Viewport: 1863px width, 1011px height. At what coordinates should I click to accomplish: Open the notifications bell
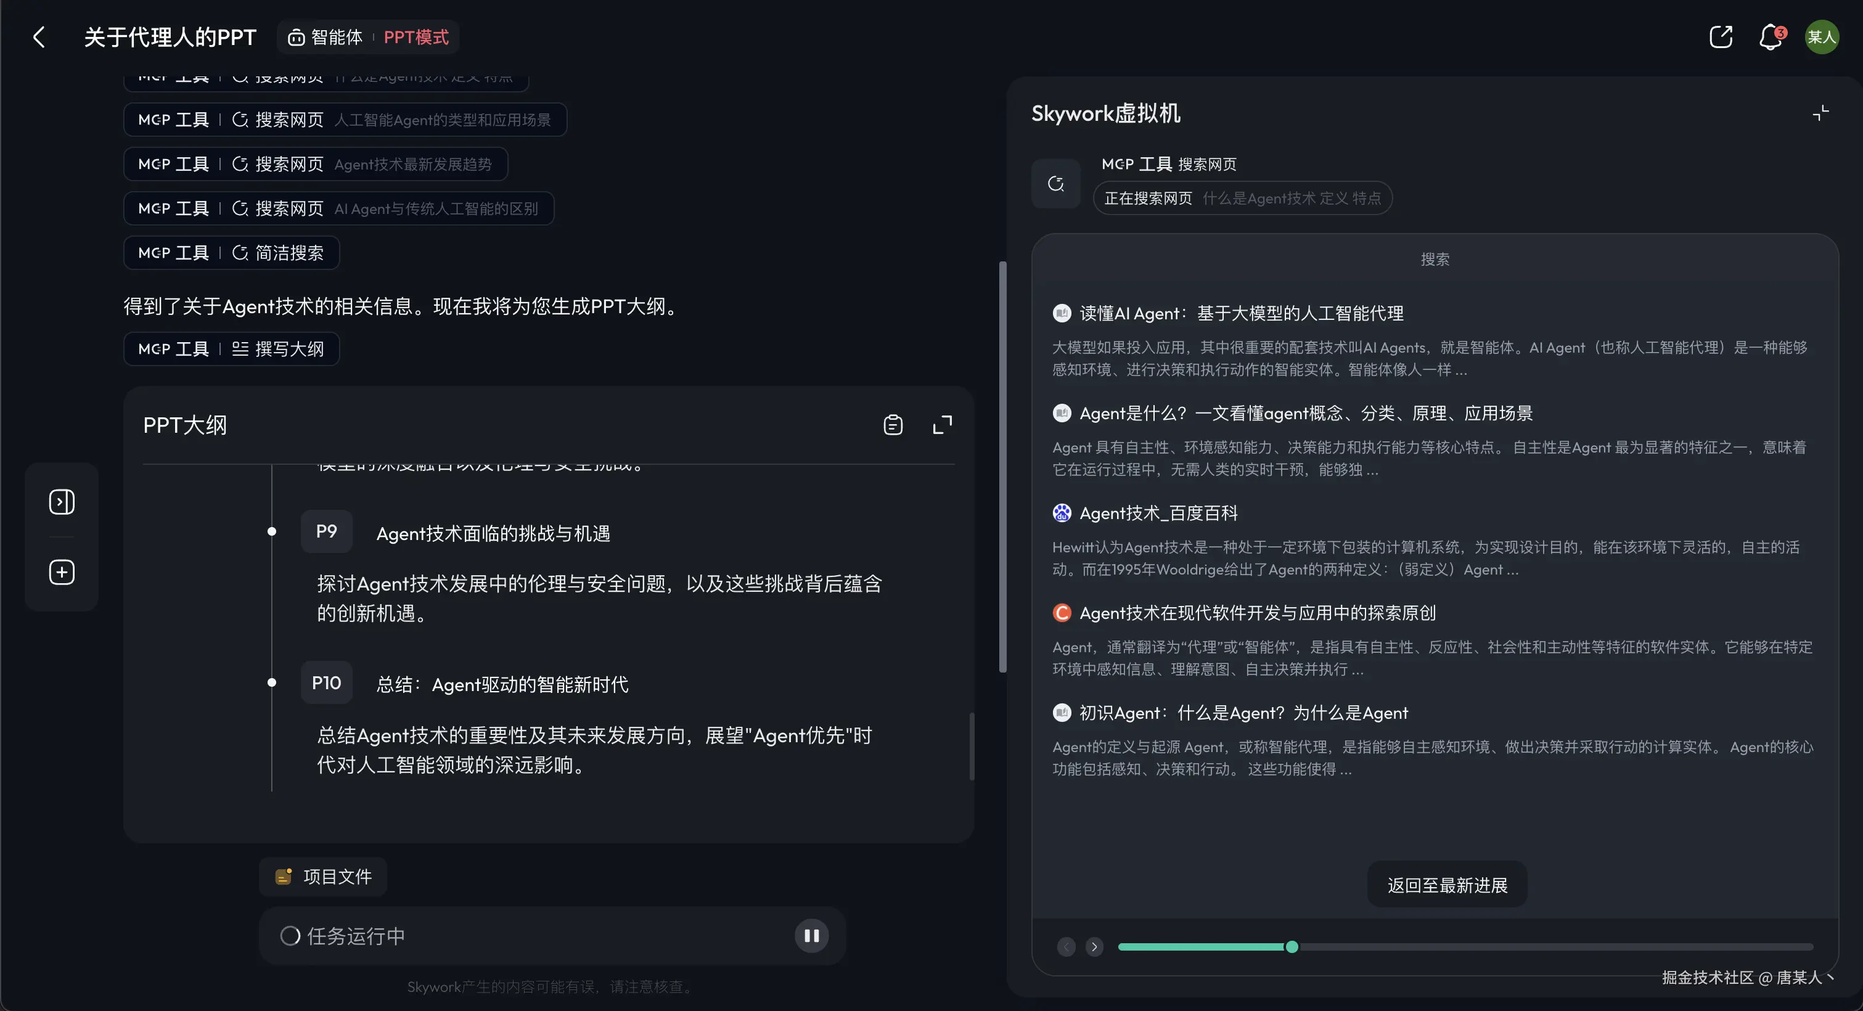1770,37
